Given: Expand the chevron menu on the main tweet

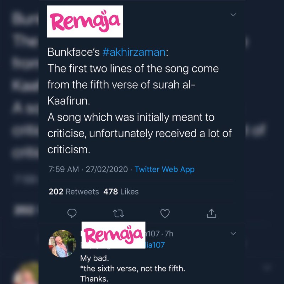Looking at the screenshot, I should 233,15.
